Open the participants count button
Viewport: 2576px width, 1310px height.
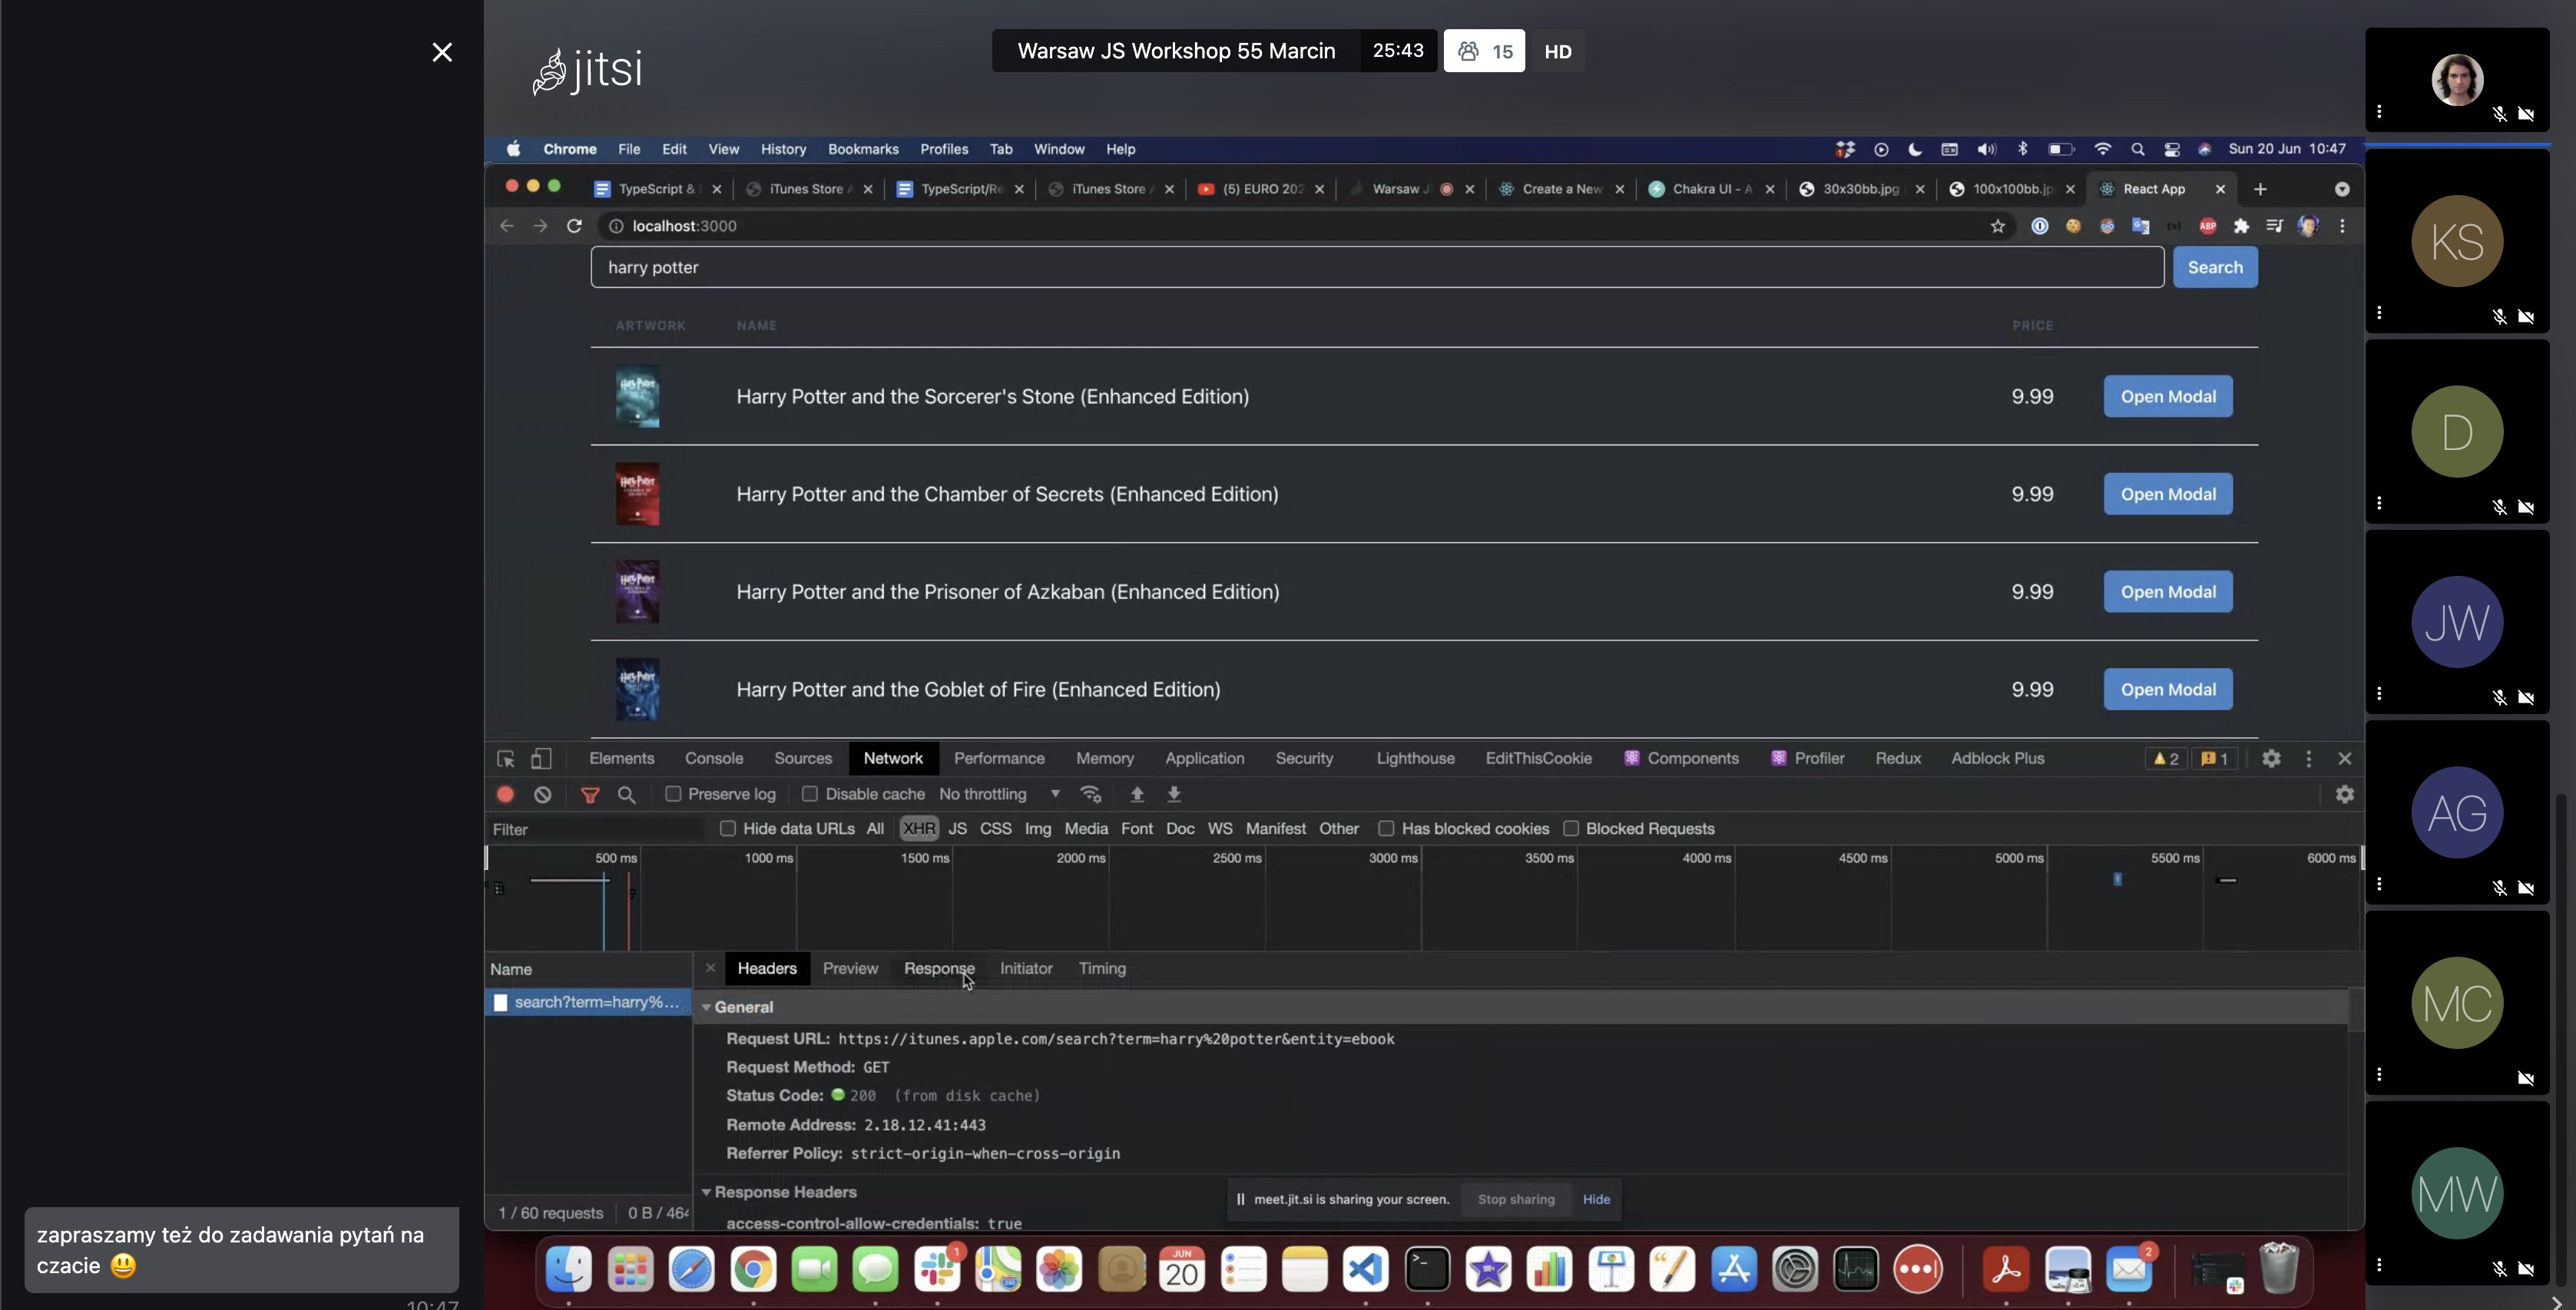pyautogui.click(x=1484, y=51)
